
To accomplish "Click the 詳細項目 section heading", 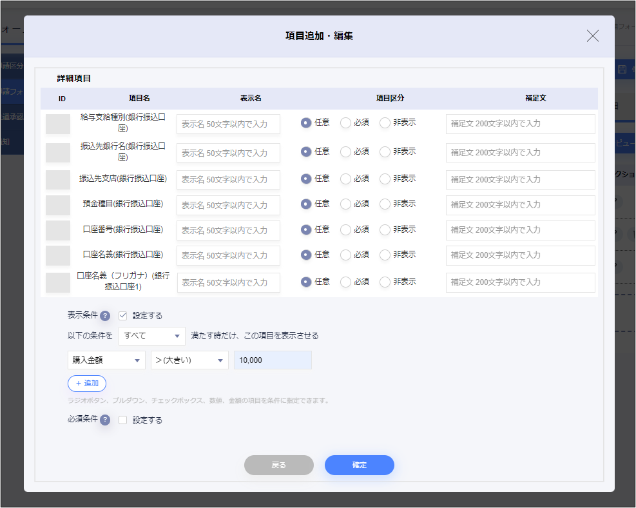I will 74,78.
